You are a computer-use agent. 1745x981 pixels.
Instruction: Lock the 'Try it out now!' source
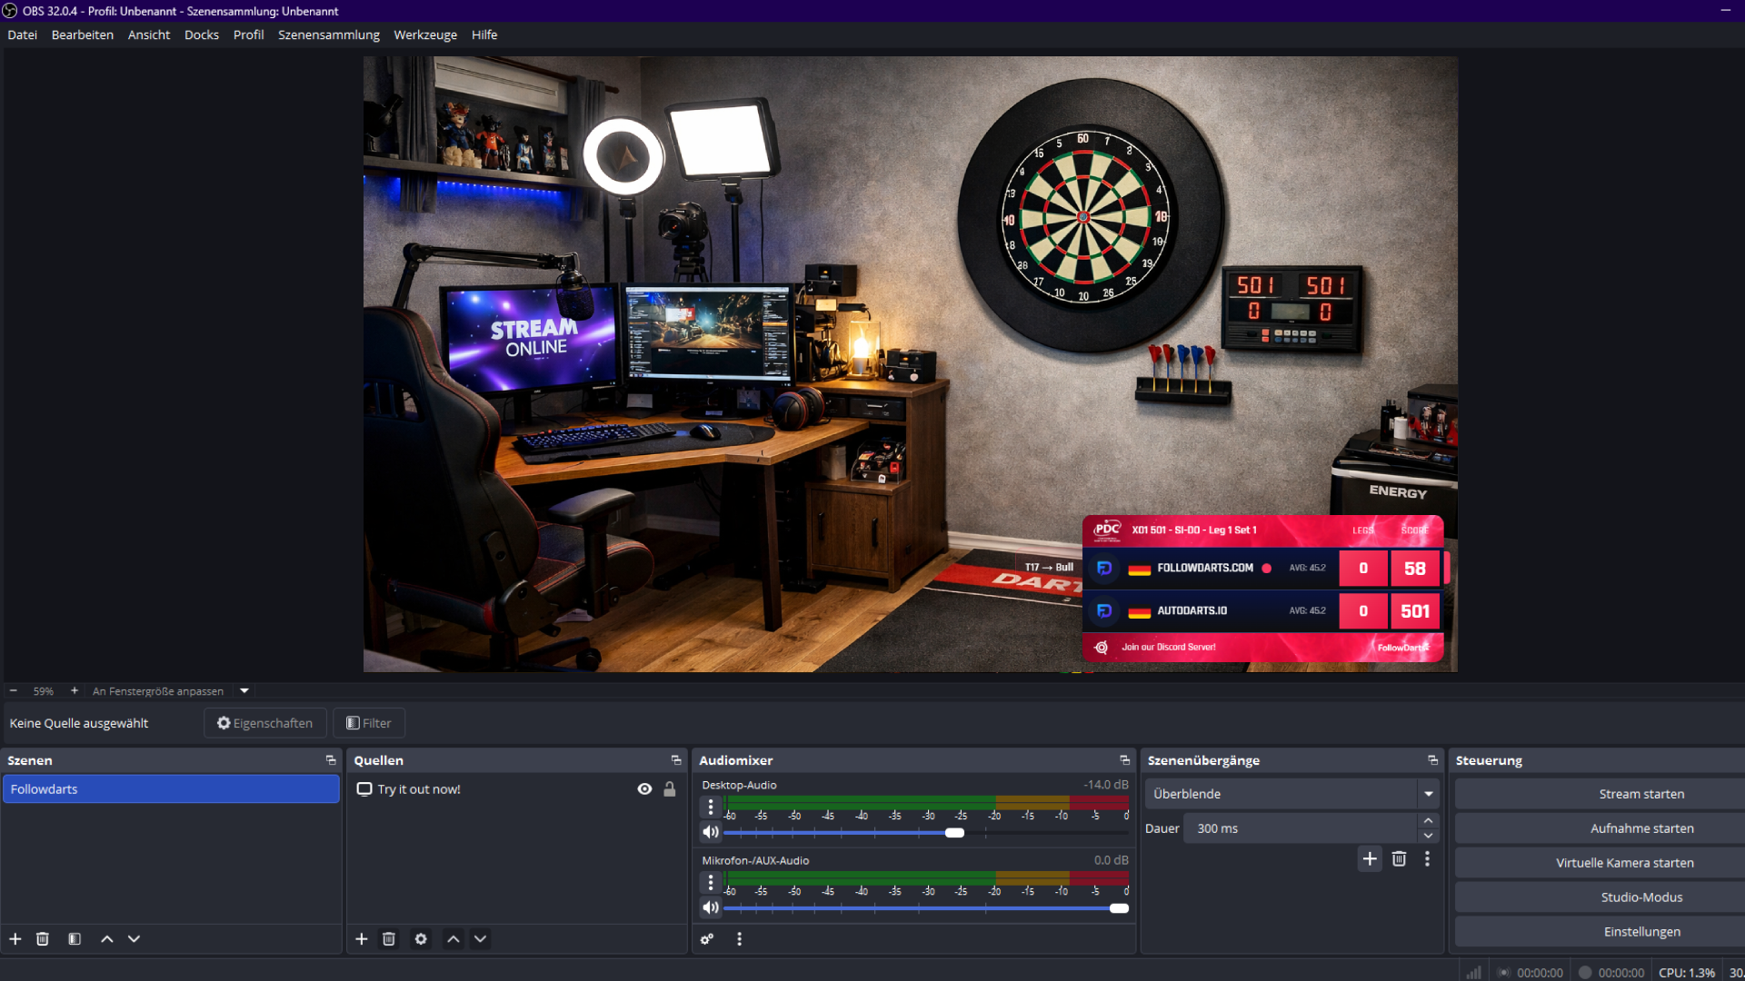point(671,788)
